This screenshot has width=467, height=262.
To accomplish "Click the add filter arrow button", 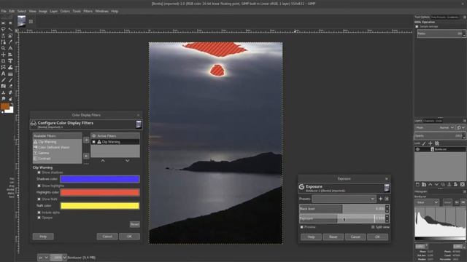I will (86, 140).
